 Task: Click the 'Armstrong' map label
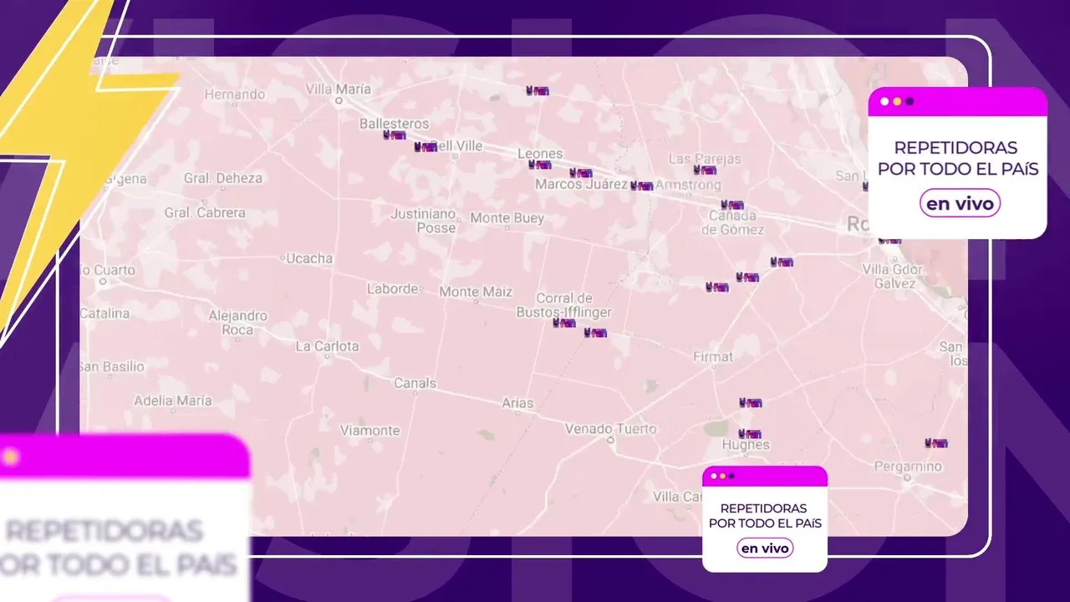[x=688, y=184]
